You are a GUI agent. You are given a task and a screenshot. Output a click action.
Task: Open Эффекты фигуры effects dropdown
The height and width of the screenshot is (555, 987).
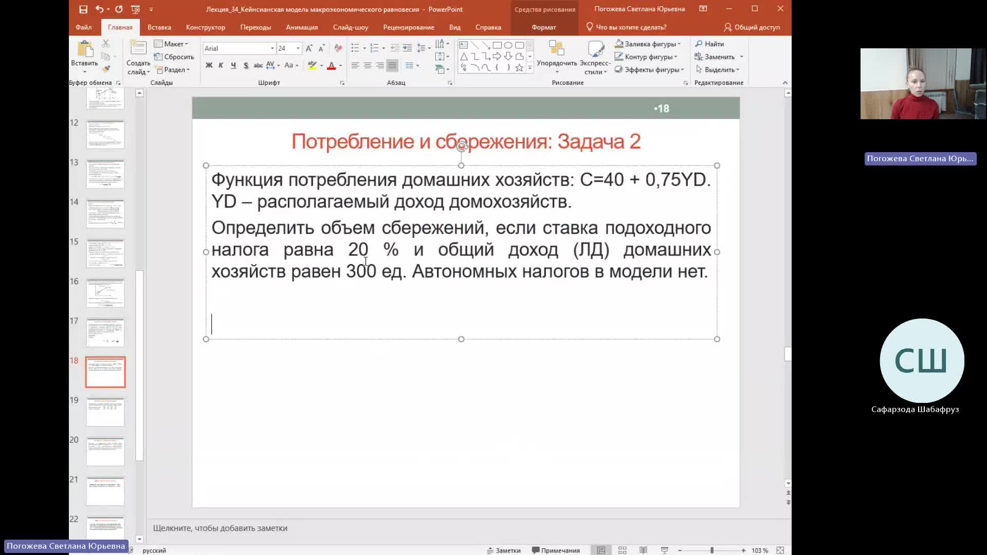point(649,69)
